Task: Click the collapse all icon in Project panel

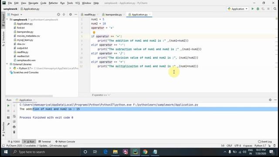Action: click(64, 14)
